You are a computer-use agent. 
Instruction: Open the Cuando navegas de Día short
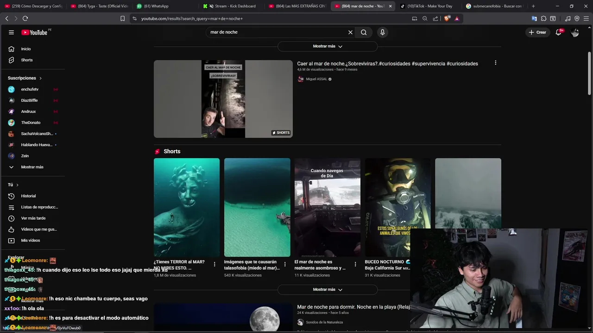pos(328,207)
